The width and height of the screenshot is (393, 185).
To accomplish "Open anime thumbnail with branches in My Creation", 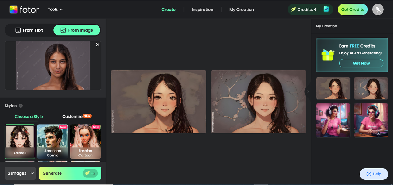I will pyautogui.click(x=371, y=88).
